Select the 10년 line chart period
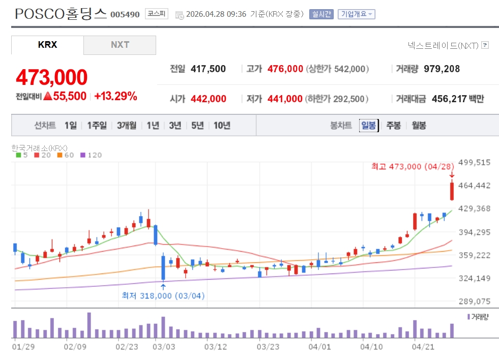The height and width of the screenshot is (362, 499). click(222, 126)
